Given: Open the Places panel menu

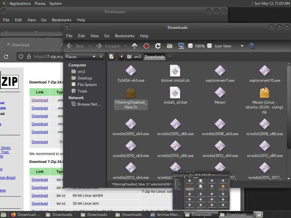Looking at the screenshot, I should coord(40,3).
